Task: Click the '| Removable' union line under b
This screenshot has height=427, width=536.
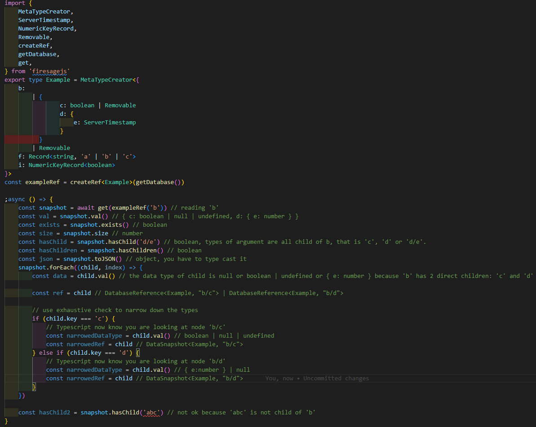Action: [x=51, y=148]
